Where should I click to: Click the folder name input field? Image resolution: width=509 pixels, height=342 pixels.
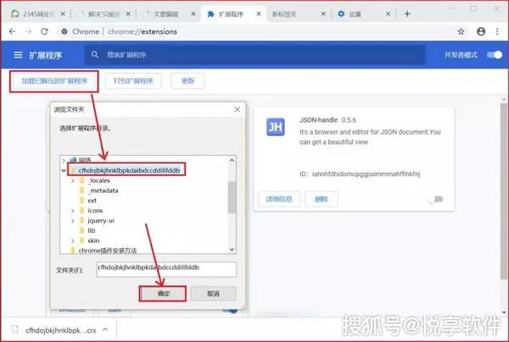[x=166, y=269]
